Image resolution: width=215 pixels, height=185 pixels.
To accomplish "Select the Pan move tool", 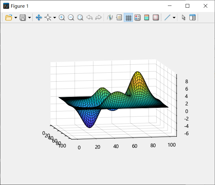I will point(39,18).
